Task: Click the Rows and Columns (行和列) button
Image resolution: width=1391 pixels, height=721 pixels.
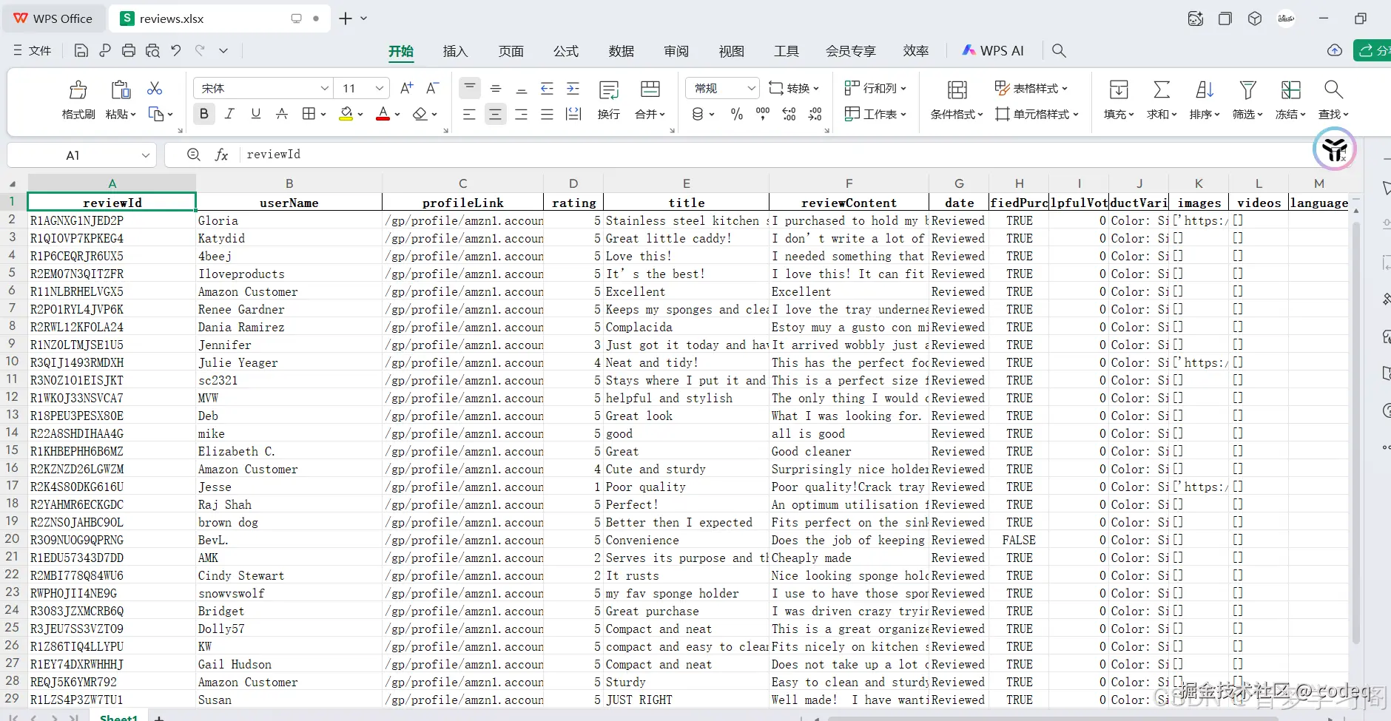Action: coord(875,88)
